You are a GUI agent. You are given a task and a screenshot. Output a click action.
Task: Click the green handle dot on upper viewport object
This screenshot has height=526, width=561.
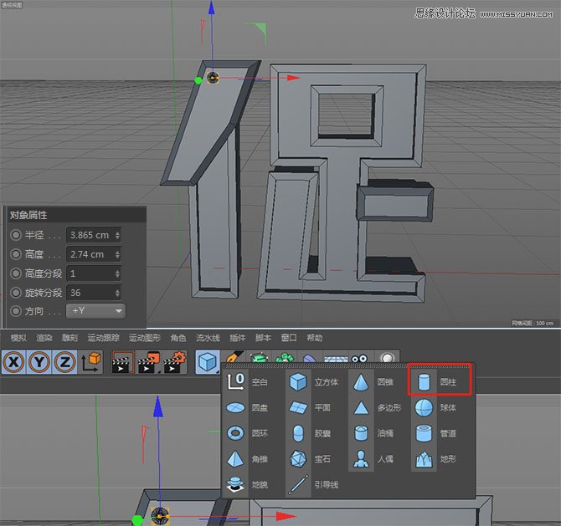[198, 81]
